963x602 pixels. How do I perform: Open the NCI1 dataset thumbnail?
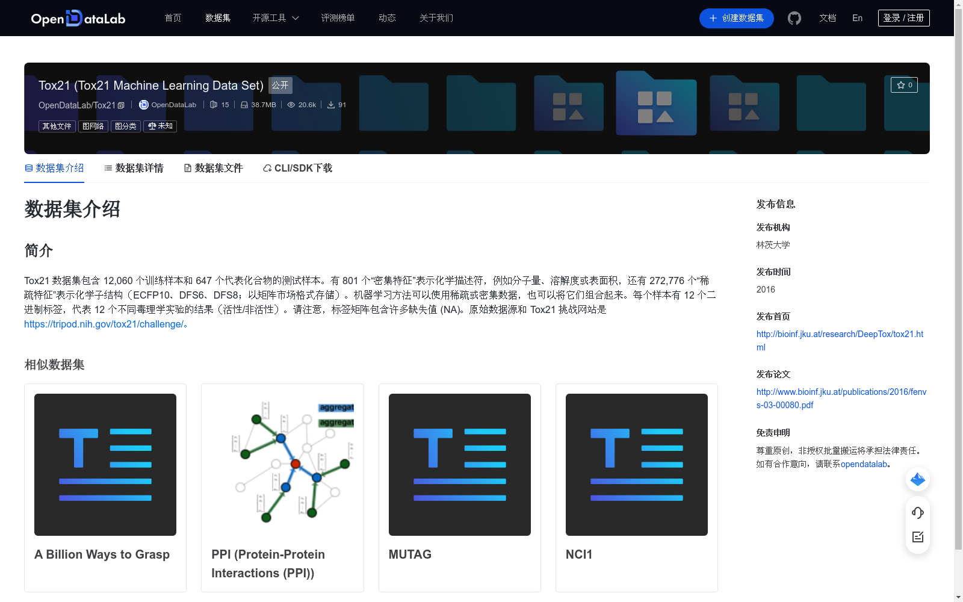tap(637, 465)
